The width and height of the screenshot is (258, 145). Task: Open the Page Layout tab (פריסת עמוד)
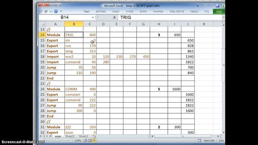[177, 12]
